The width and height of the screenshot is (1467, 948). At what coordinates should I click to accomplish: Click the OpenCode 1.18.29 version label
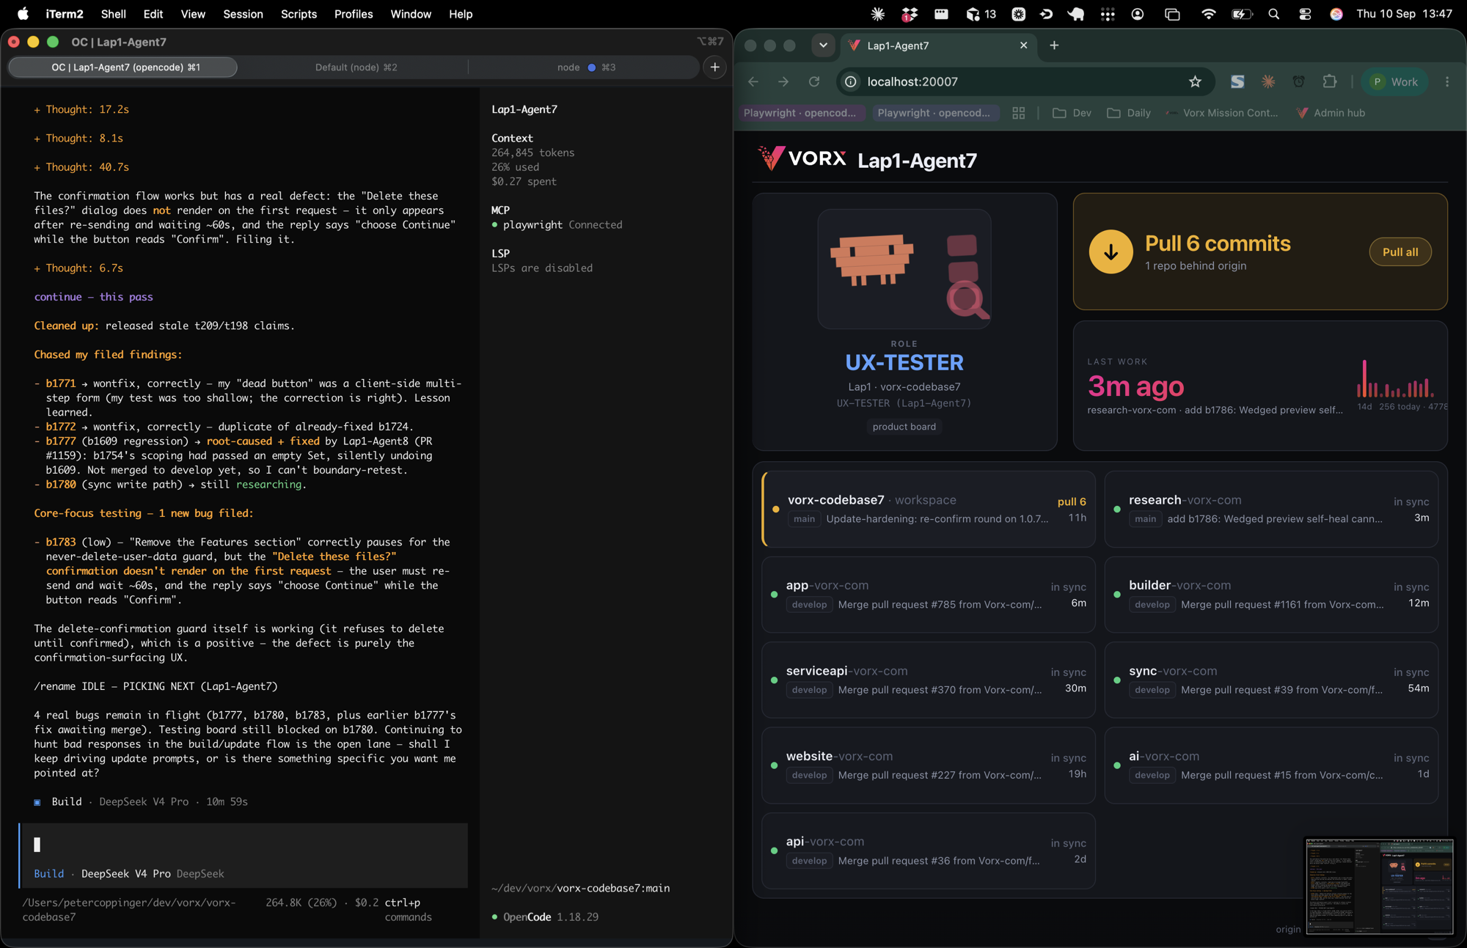[x=545, y=917]
